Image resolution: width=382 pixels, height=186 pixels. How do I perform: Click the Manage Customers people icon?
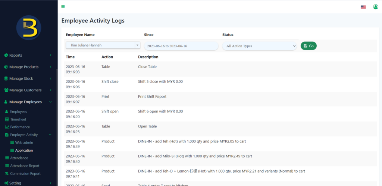pos(6,90)
